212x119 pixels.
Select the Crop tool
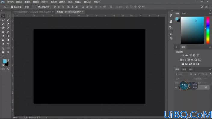3,24
